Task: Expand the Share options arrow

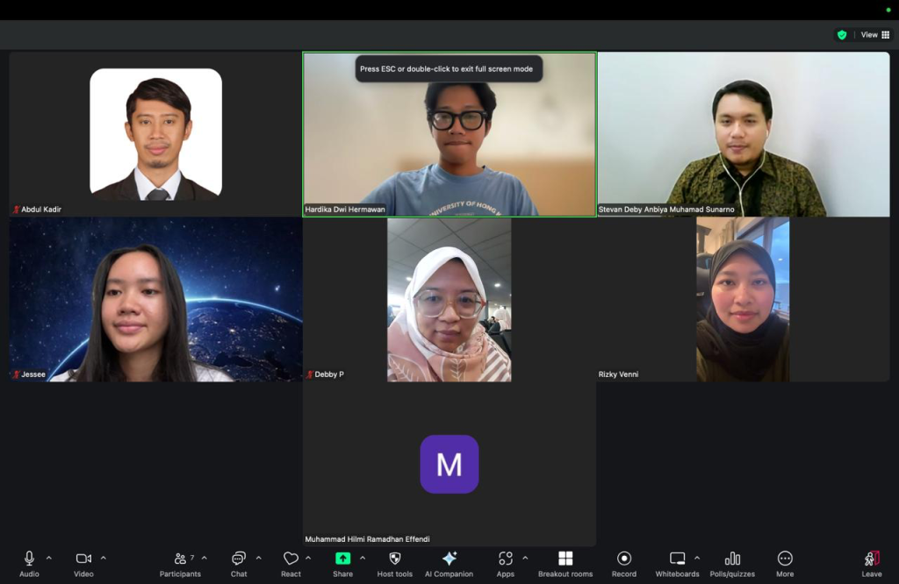Action: (363, 558)
